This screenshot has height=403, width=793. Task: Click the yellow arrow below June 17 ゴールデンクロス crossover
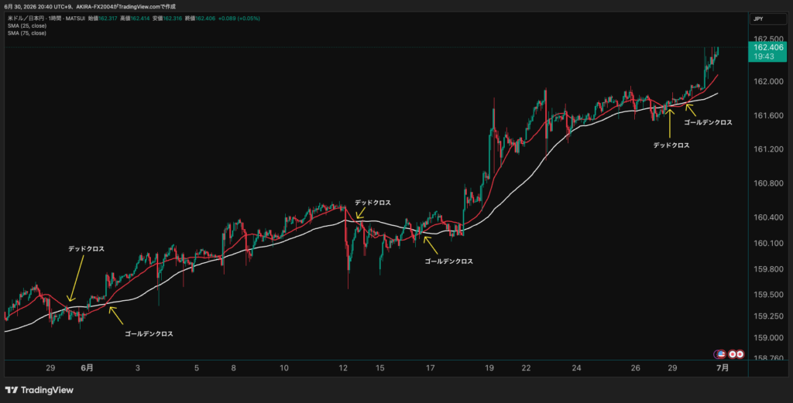[x=431, y=245]
